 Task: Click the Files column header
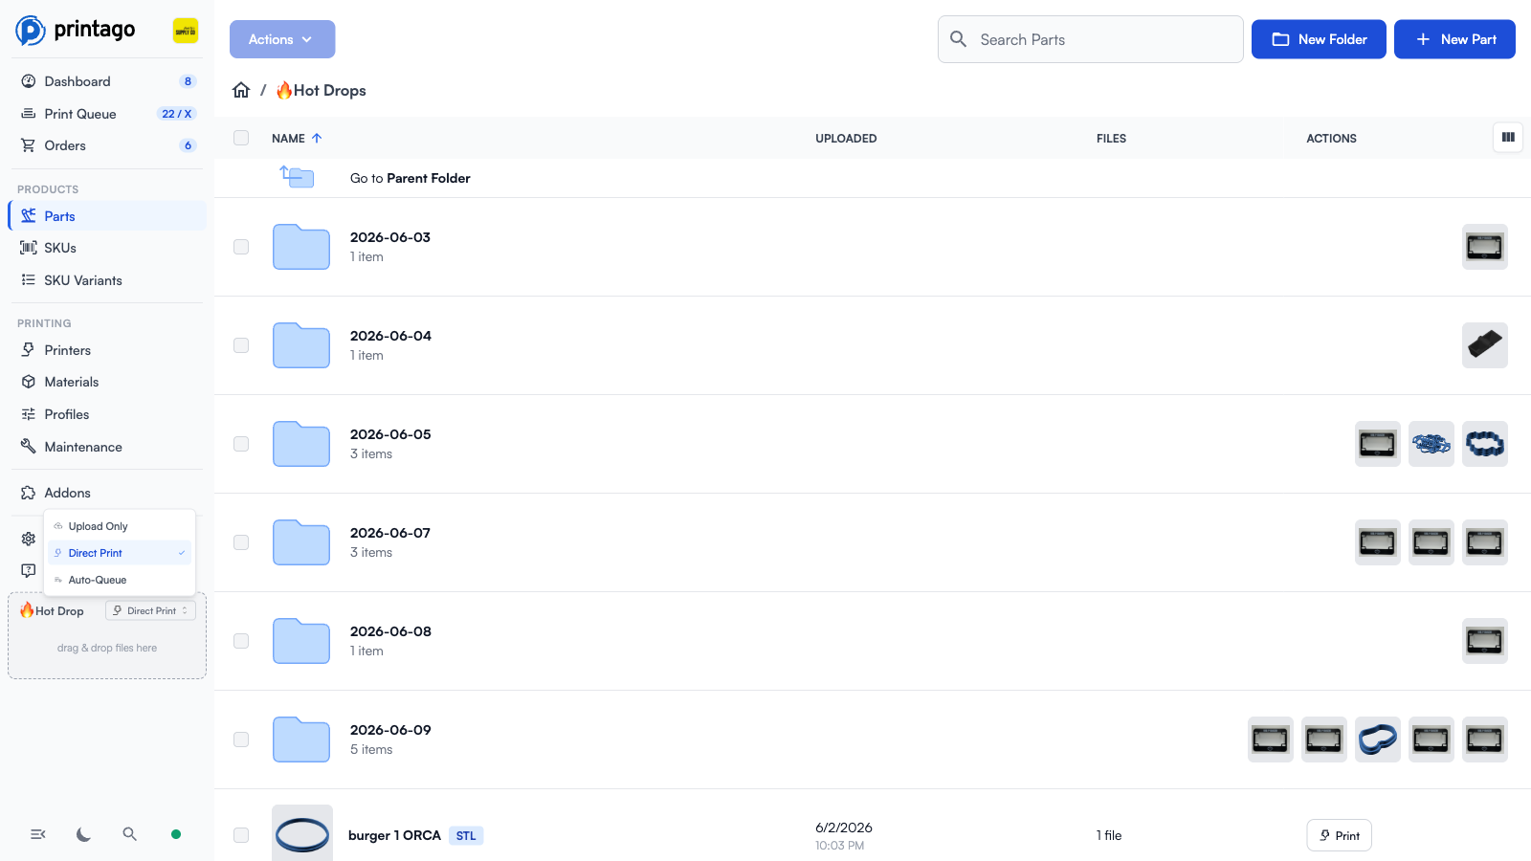pos(1111,139)
